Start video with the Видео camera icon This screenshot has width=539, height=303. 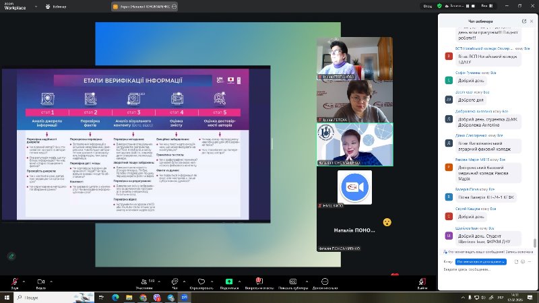[40, 280]
